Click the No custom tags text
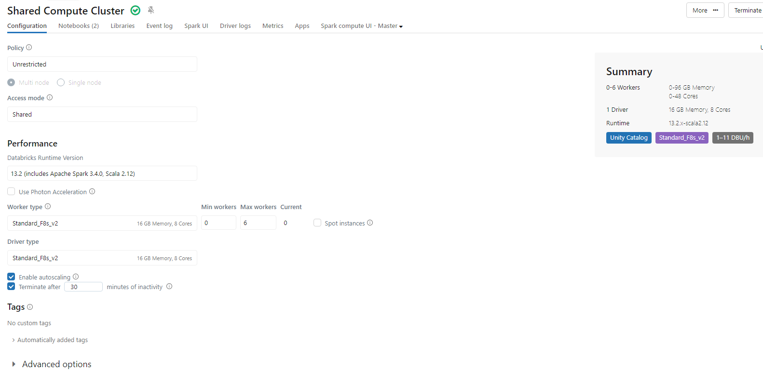The image size is (763, 384). 29,323
